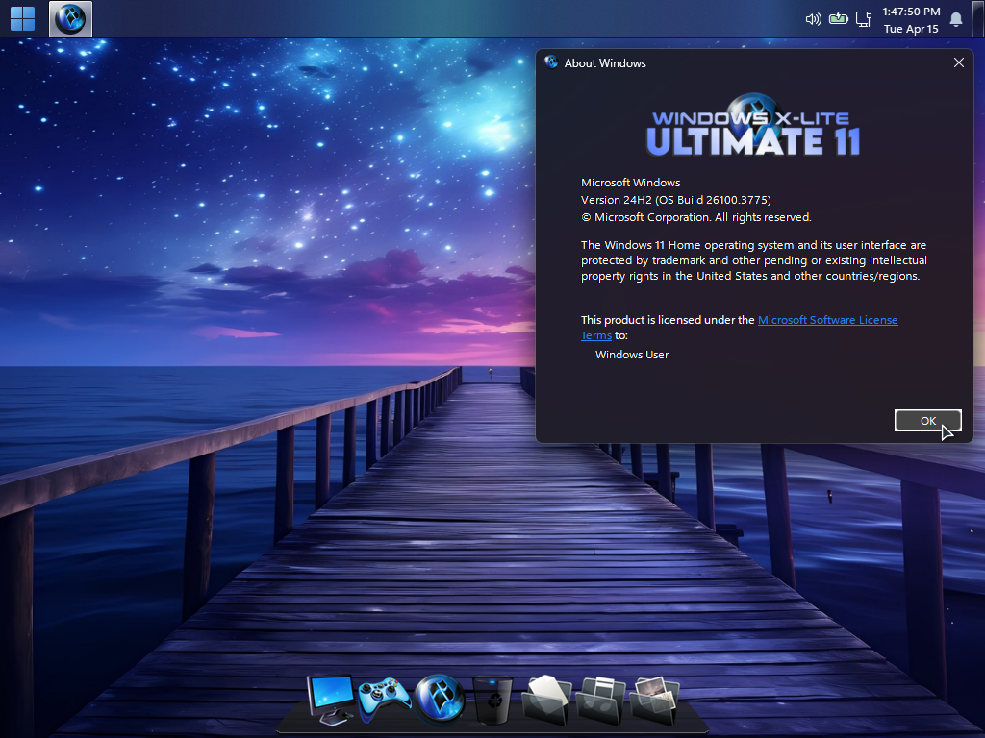Viewport: 985px width, 738px height.
Task: Select the "Microsoft Windows" text line
Action: 631,183
